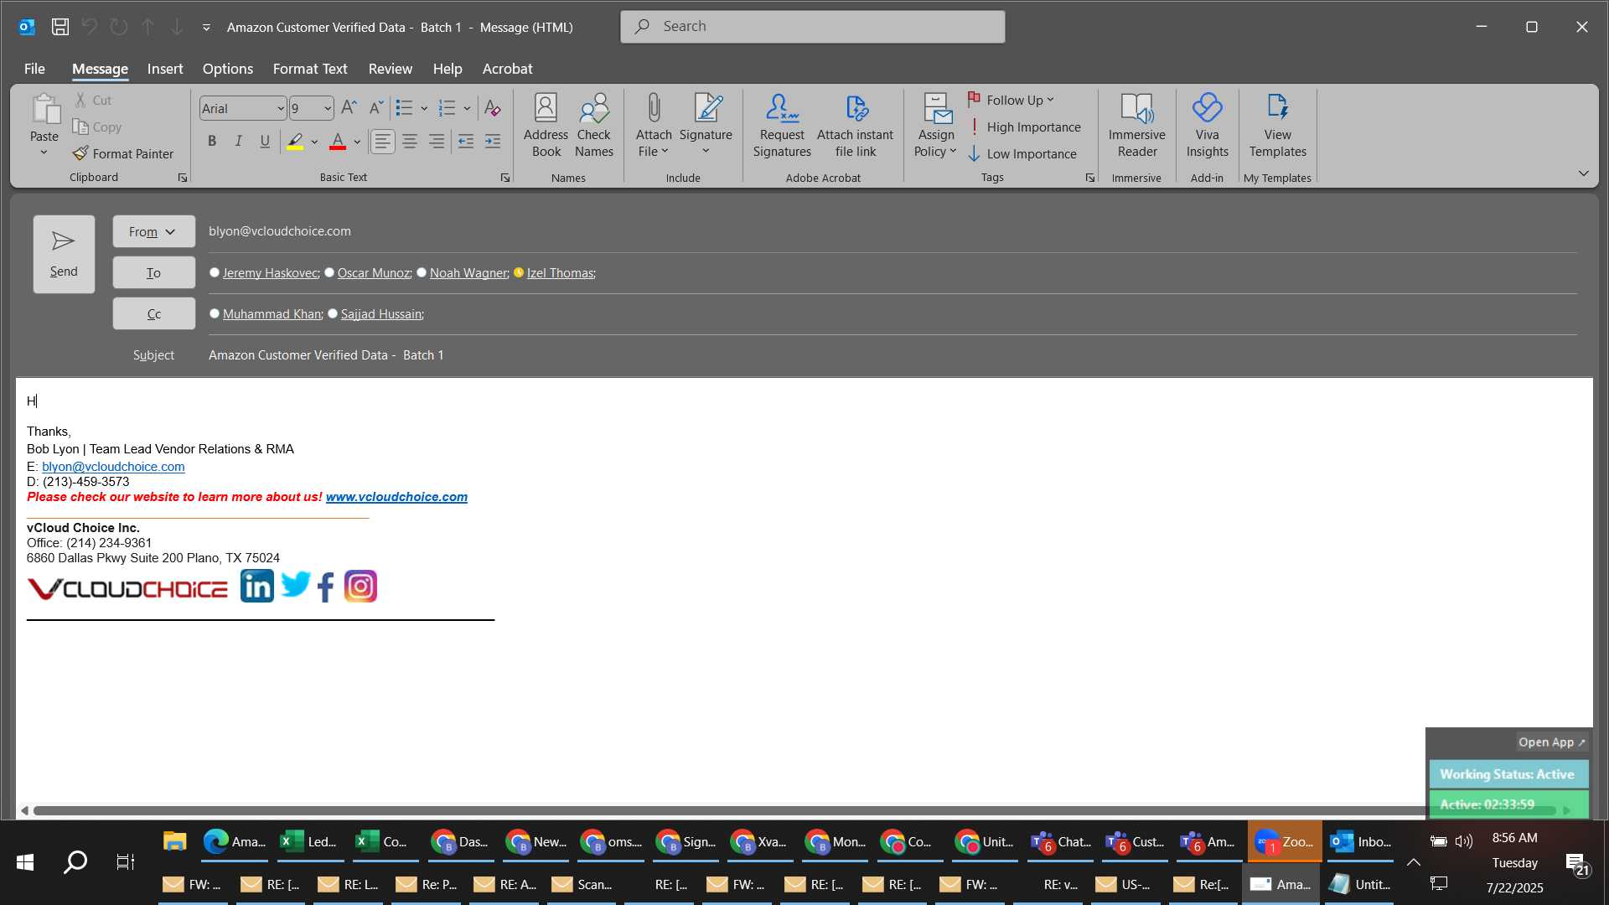1609x905 pixels.
Task: Open Windows Start menu
Action: (x=25, y=862)
